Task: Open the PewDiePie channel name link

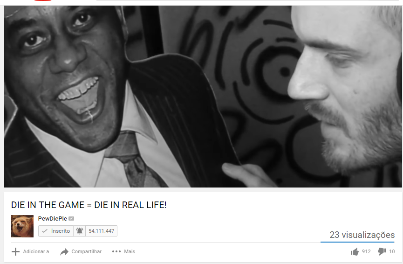Action: pos(53,218)
